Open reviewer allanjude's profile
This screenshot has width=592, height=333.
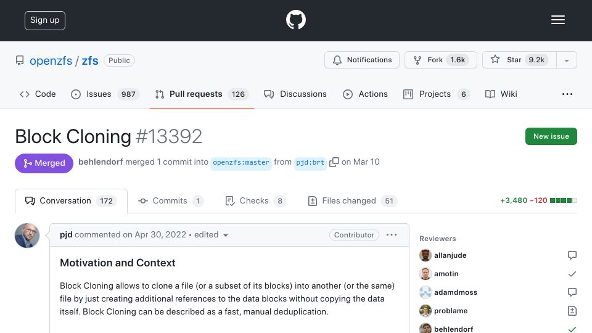[x=450, y=255]
